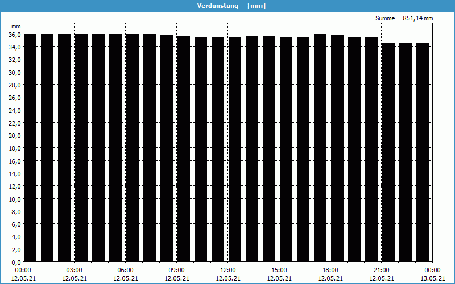Select the last bar ending at 13.05.21 00:00
The height and width of the screenshot is (284, 455).
423,152
